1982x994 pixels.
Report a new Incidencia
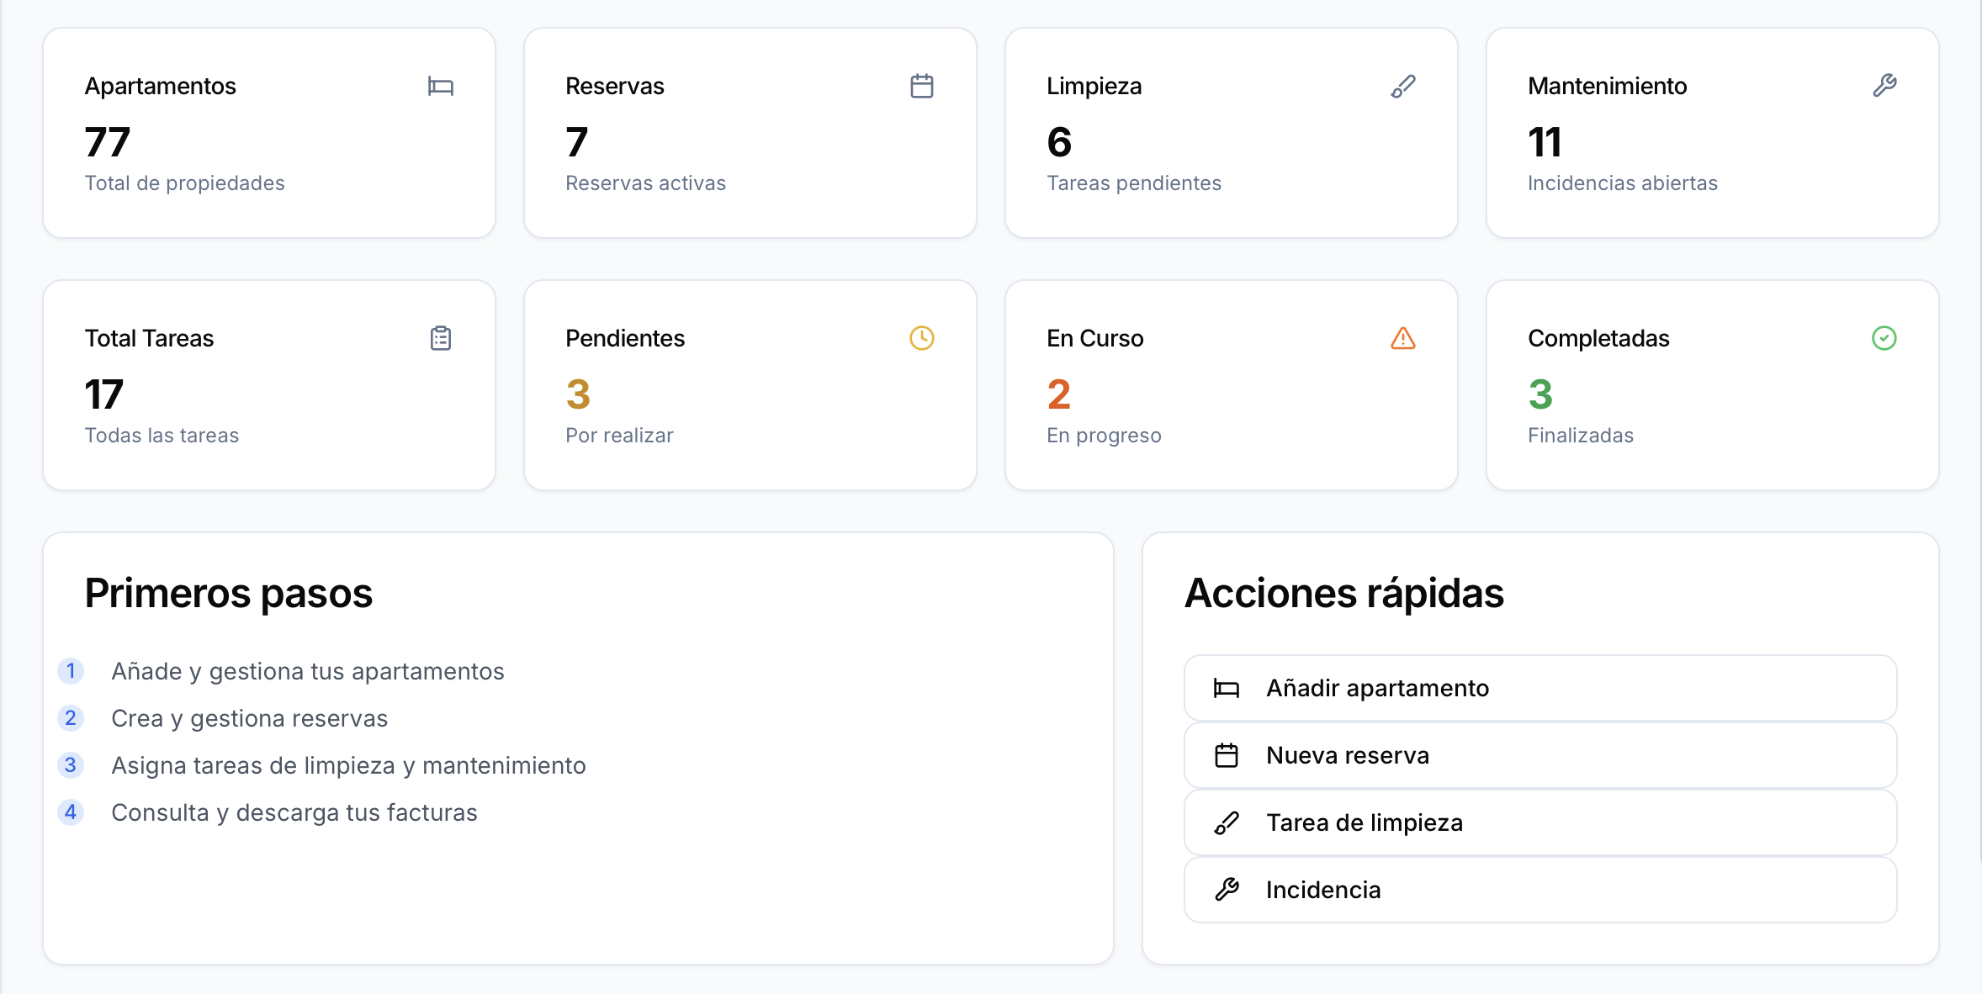[x=1540, y=890]
